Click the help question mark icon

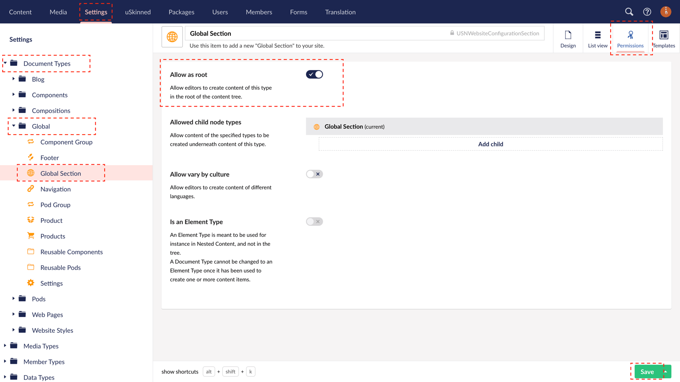click(647, 12)
